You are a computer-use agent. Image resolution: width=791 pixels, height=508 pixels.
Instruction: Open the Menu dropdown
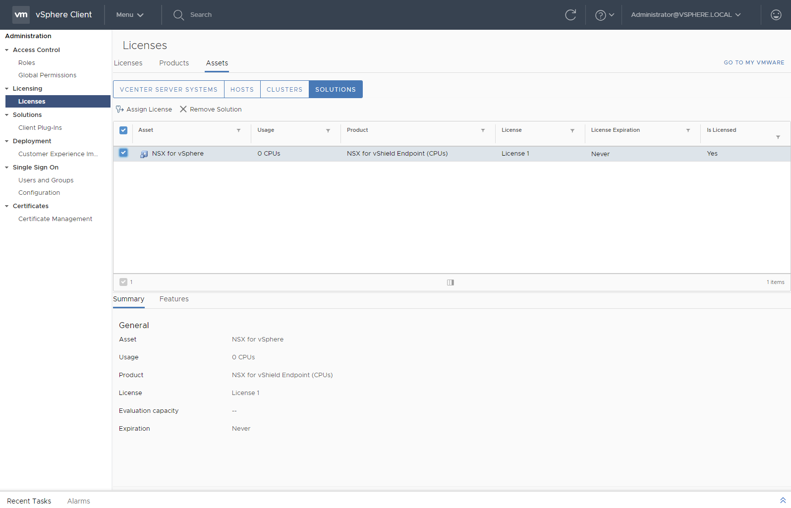coord(129,15)
